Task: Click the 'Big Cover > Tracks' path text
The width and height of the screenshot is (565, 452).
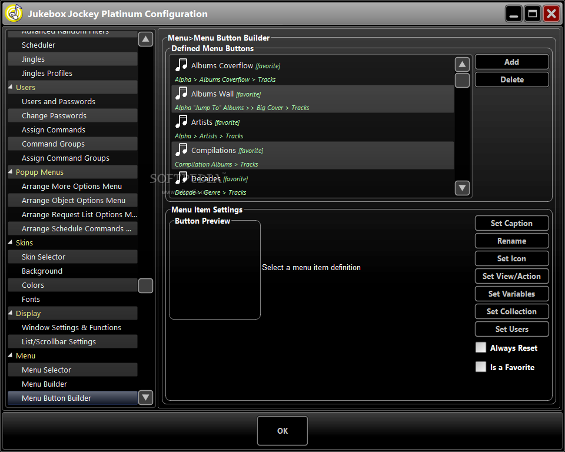Action: tap(283, 108)
